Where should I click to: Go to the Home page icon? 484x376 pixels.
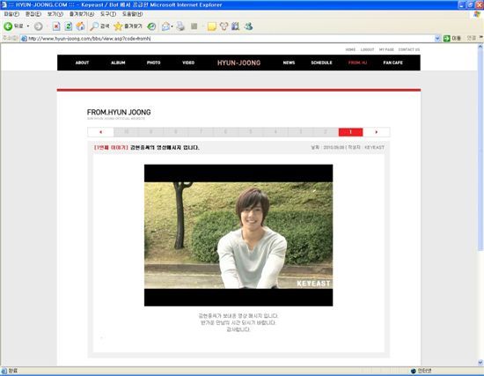coord(80,26)
